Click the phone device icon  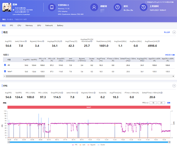click(51, 7)
